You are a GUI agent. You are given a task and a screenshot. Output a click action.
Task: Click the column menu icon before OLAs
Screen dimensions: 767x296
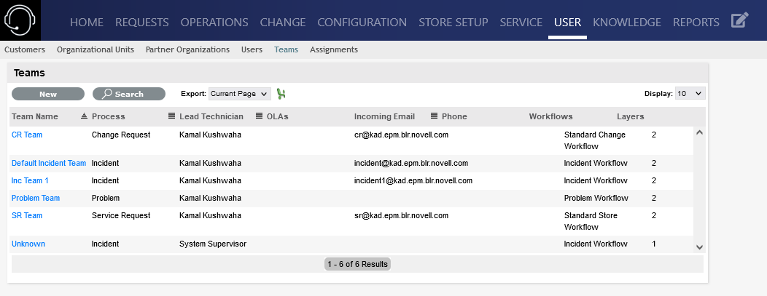click(260, 116)
